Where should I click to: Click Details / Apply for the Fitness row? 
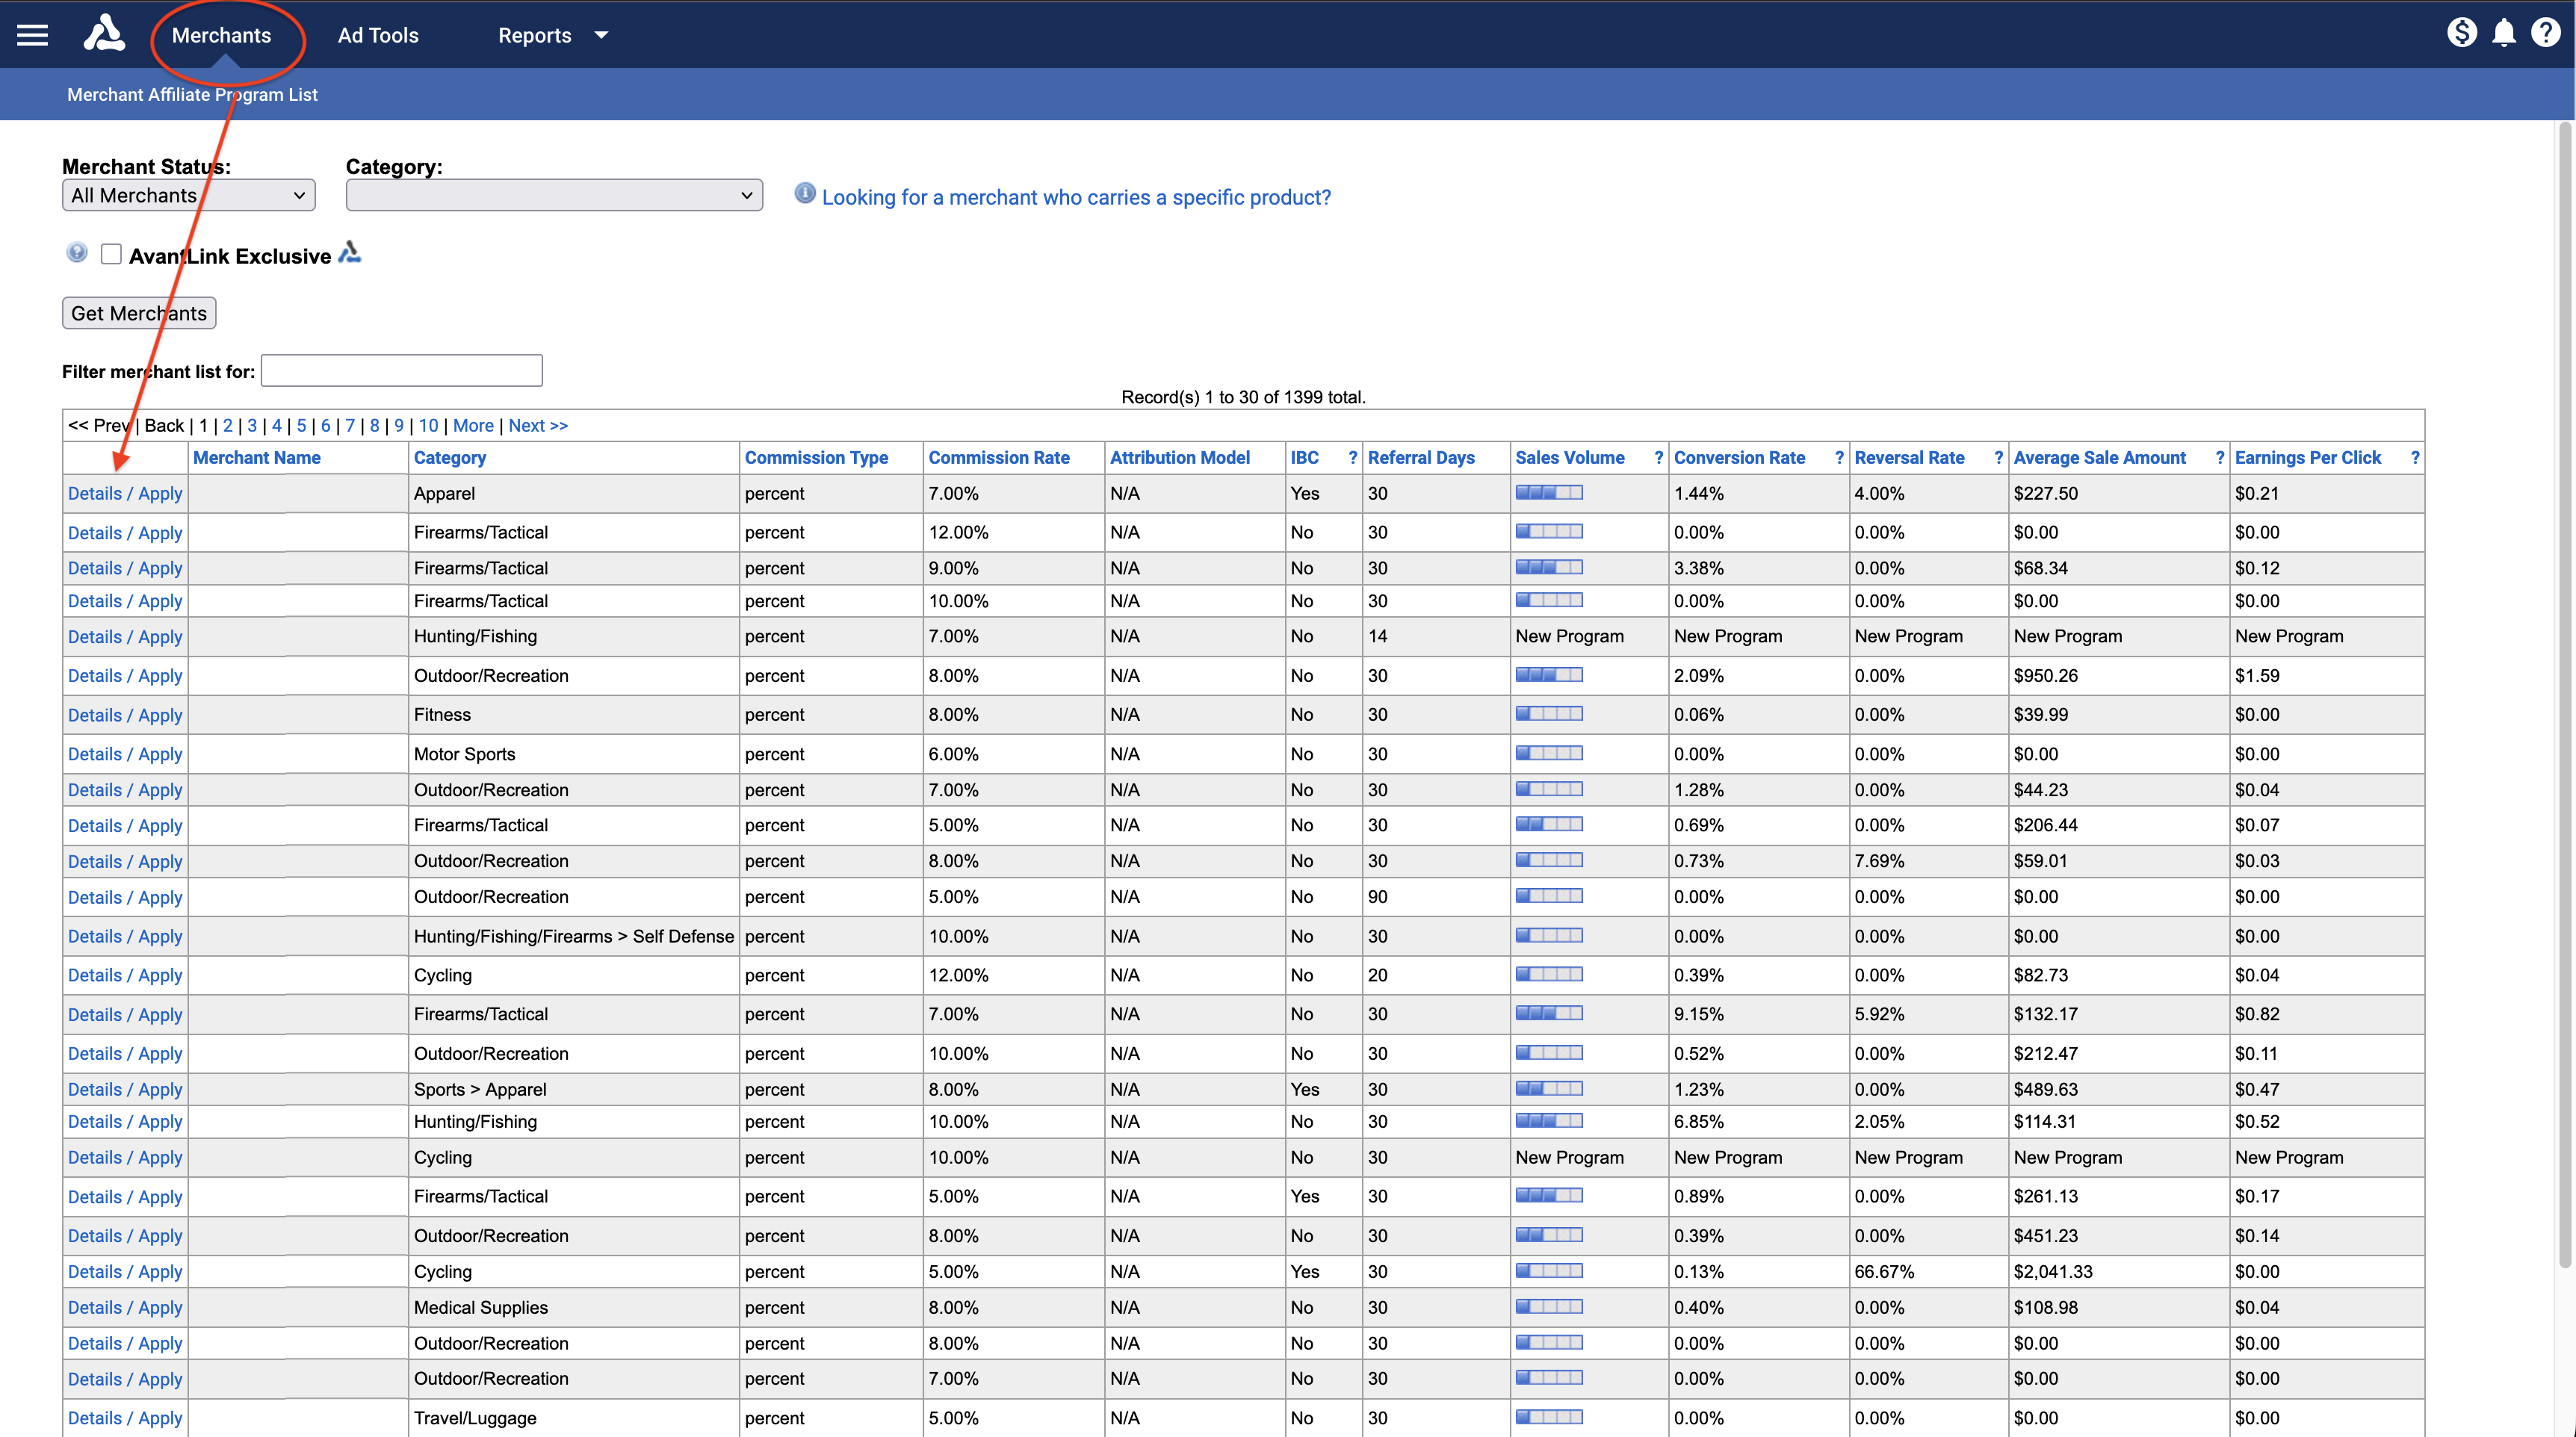(125, 715)
